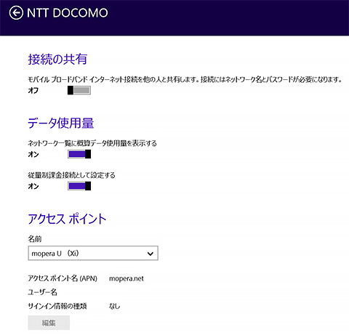The height and width of the screenshot is (335, 349).
Task: Go back using the circled arrow icon
Action: [16, 13]
